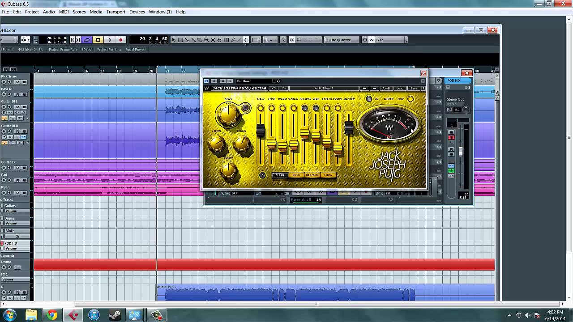Image resolution: width=573 pixels, height=322 pixels.
Task: Select the CLEAN amp type button
Action: click(x=280, y=175)
